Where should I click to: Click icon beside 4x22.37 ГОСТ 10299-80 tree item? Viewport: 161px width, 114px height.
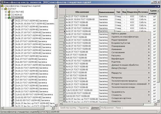[13, 21]
